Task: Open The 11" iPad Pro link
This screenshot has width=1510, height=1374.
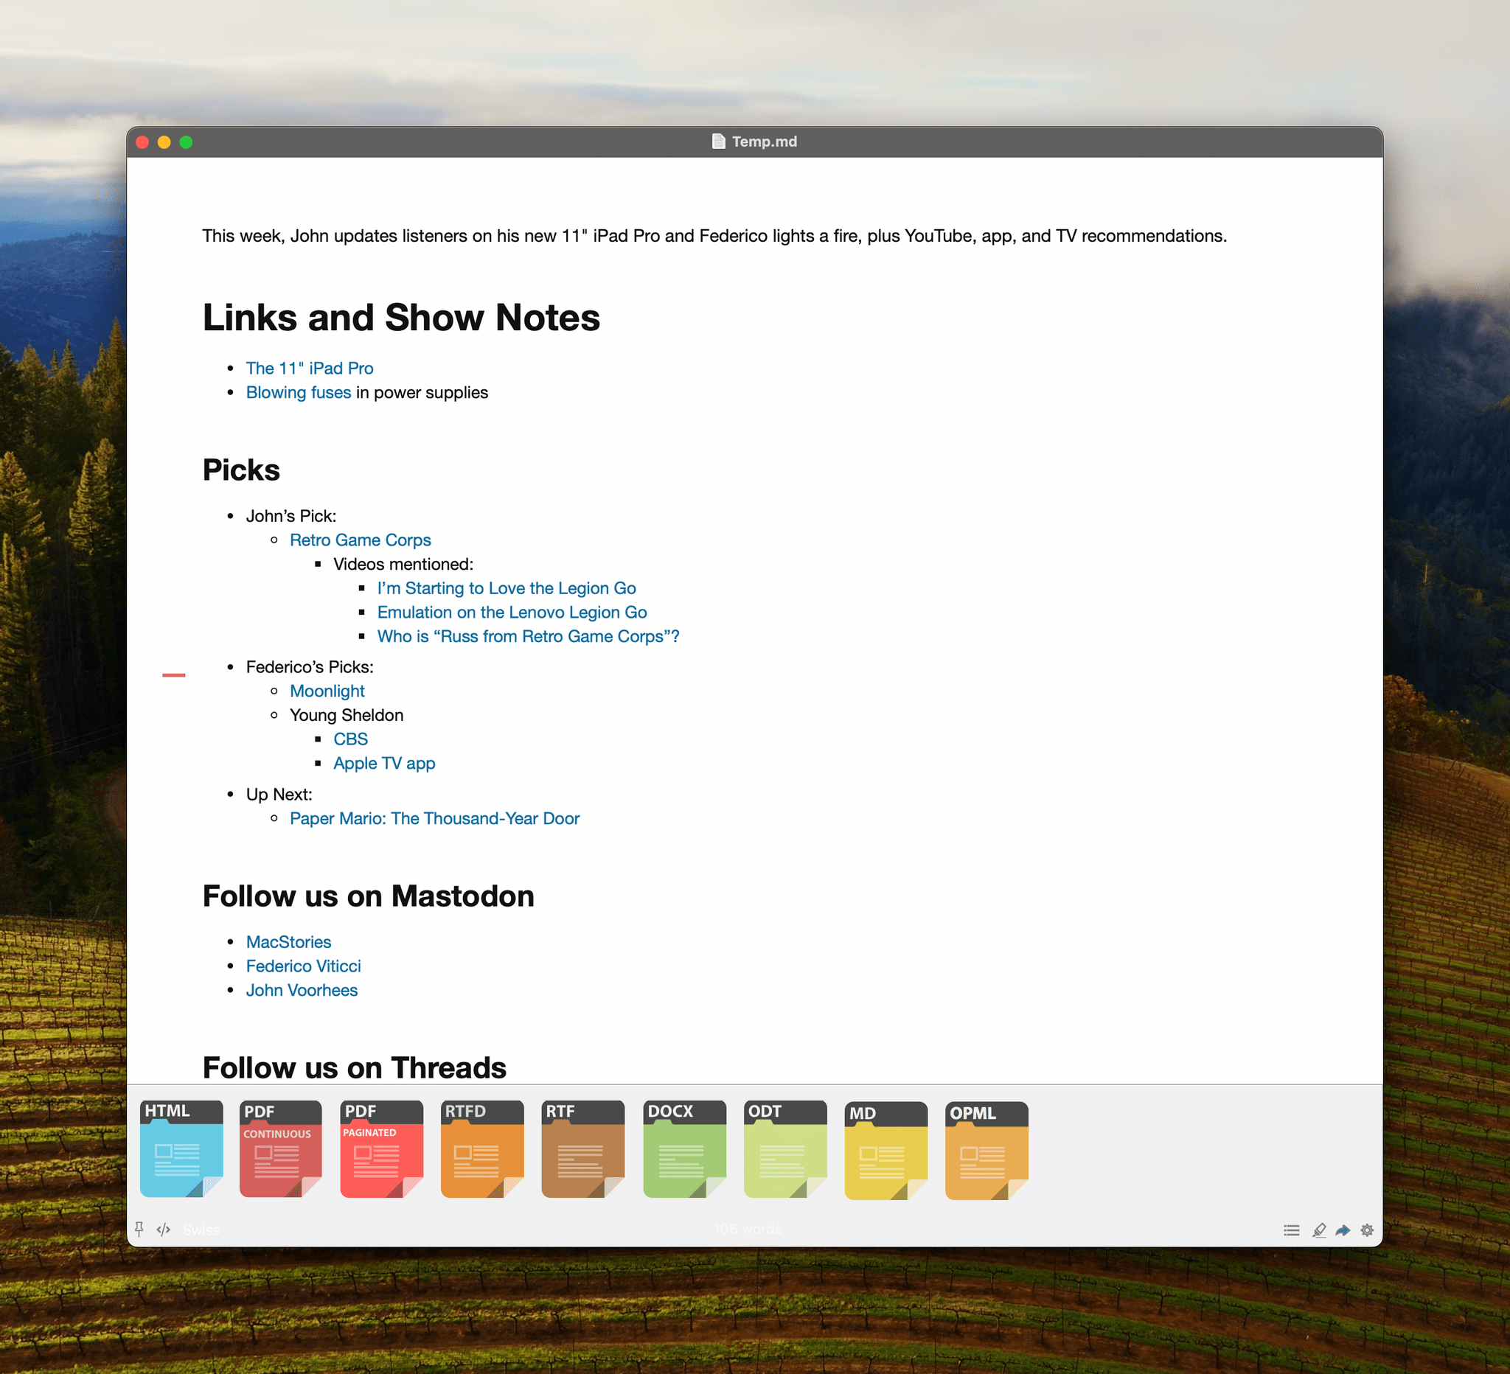Action: [310, 369]
